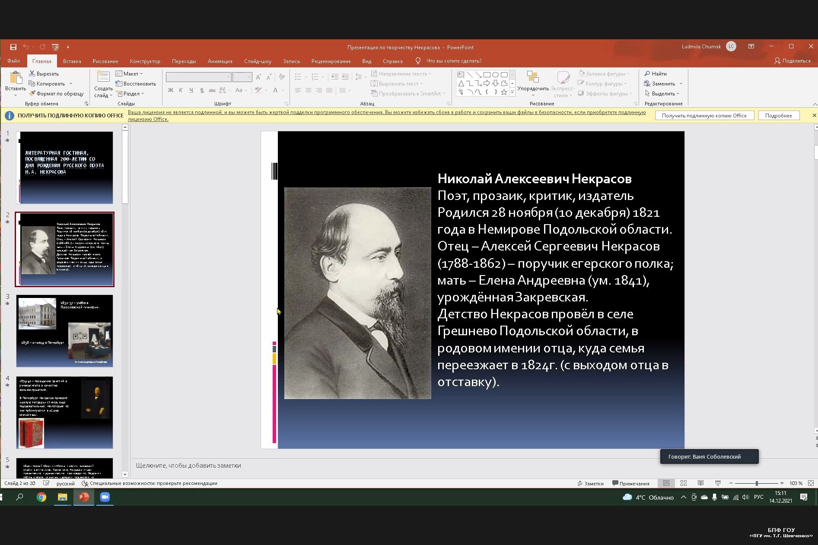This screenshot has height=545, width=818.
Task: Switch to Вставка (Insert) tab
Action: (x=72, y=61)
